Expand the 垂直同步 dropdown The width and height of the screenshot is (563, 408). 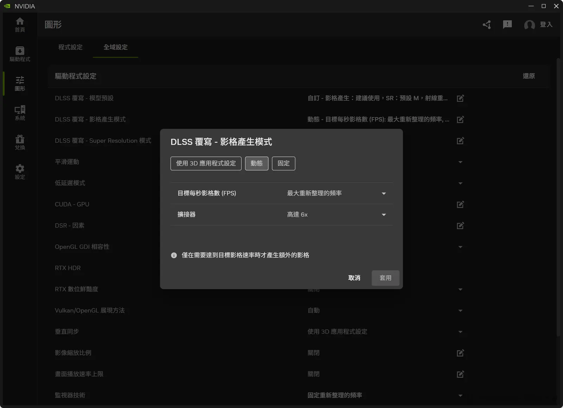tap(460, 332)
